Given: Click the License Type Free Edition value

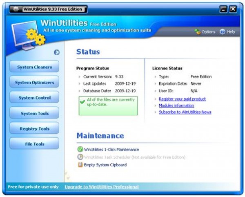Looking at the screenshot, I should [201, 76].
